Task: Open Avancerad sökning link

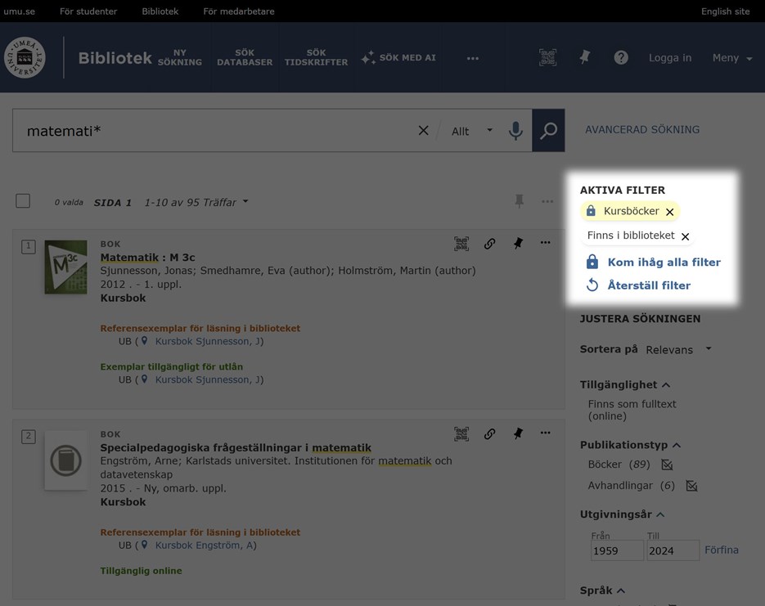Action: pos(642,129)
